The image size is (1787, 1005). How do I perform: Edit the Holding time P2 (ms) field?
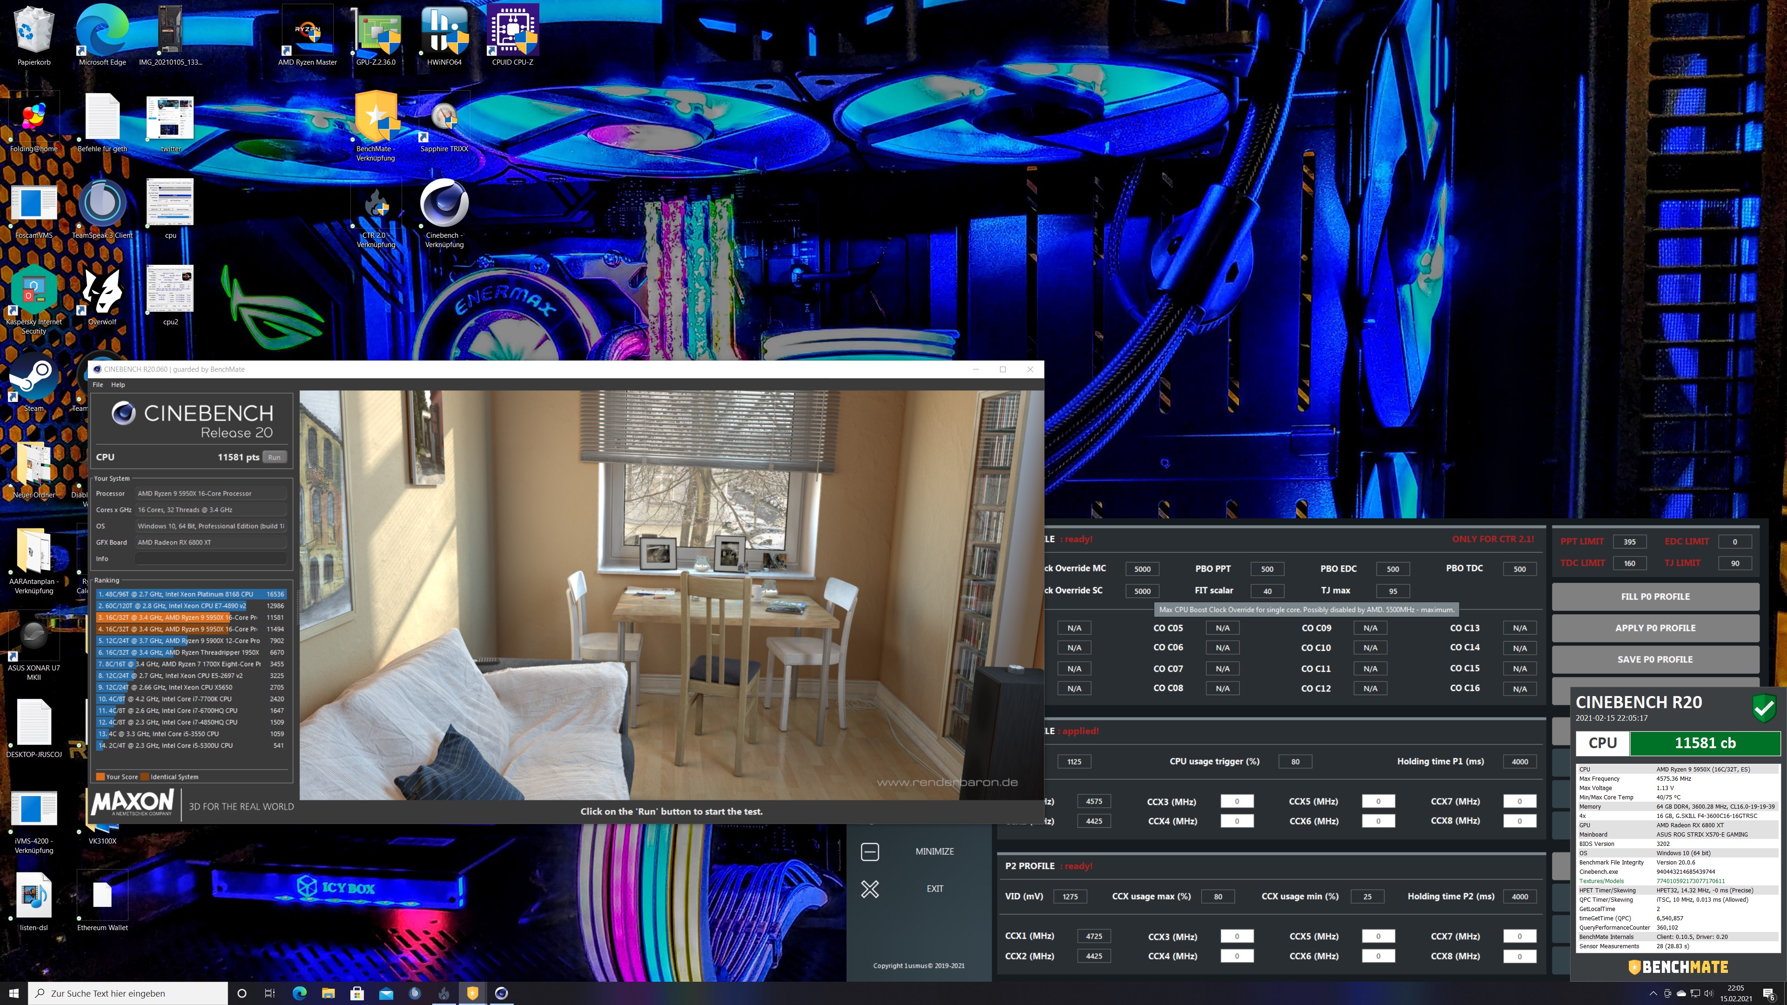pos(1520,897)
